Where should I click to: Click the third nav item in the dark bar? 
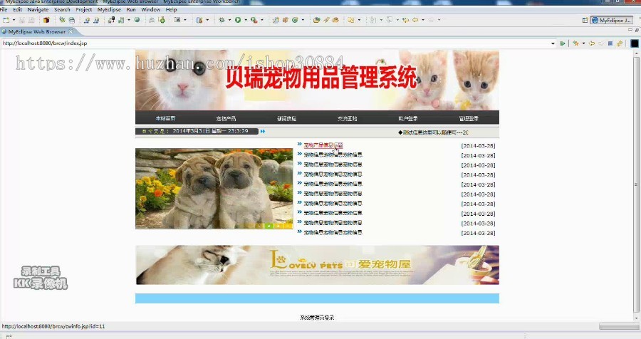(286, 119)
